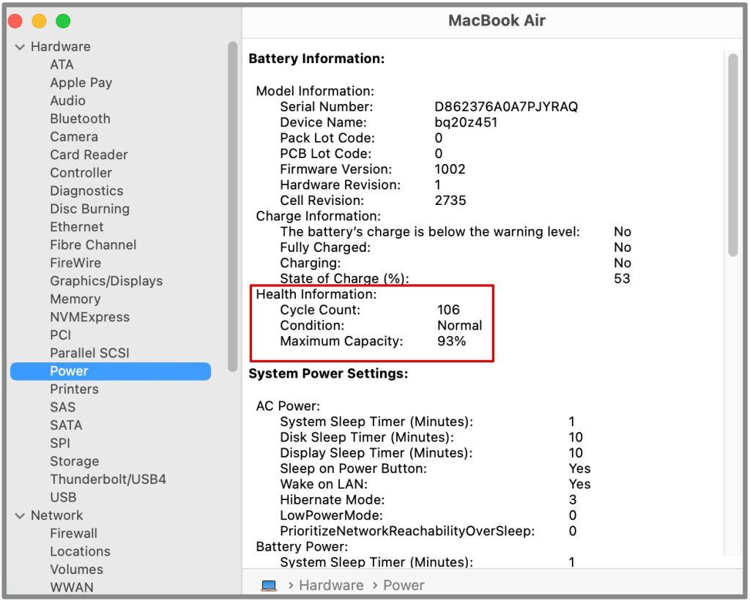Click the computer icon in path bar
Screen dimensions: 750x601
269,586
